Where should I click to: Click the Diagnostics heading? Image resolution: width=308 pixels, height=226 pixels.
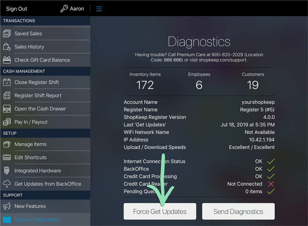pyautogui.click(x=199, y=41)
